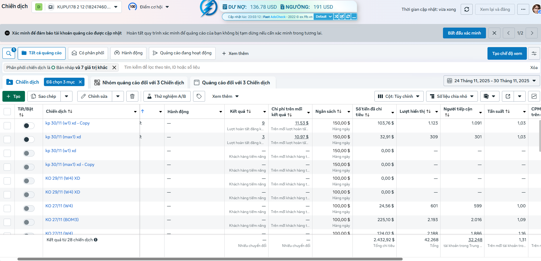
Task: Toggle off campaign 'kp 30/11 (max1) xd'
Action: click(29, 139)
